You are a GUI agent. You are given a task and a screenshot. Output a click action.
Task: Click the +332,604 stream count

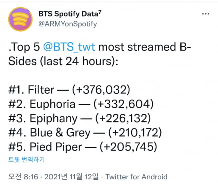124,104
